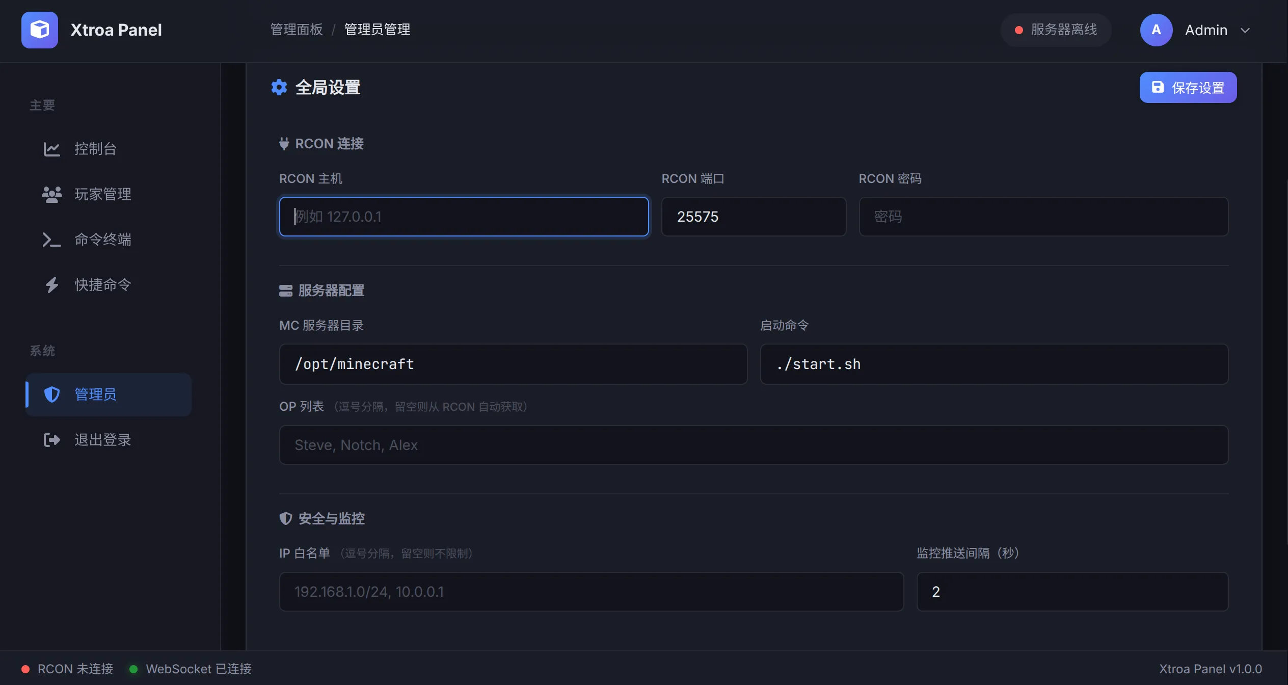Click the RCON 密码 password field
The height and width of the screenshot is (685, 1288).
coord(1043,217)
